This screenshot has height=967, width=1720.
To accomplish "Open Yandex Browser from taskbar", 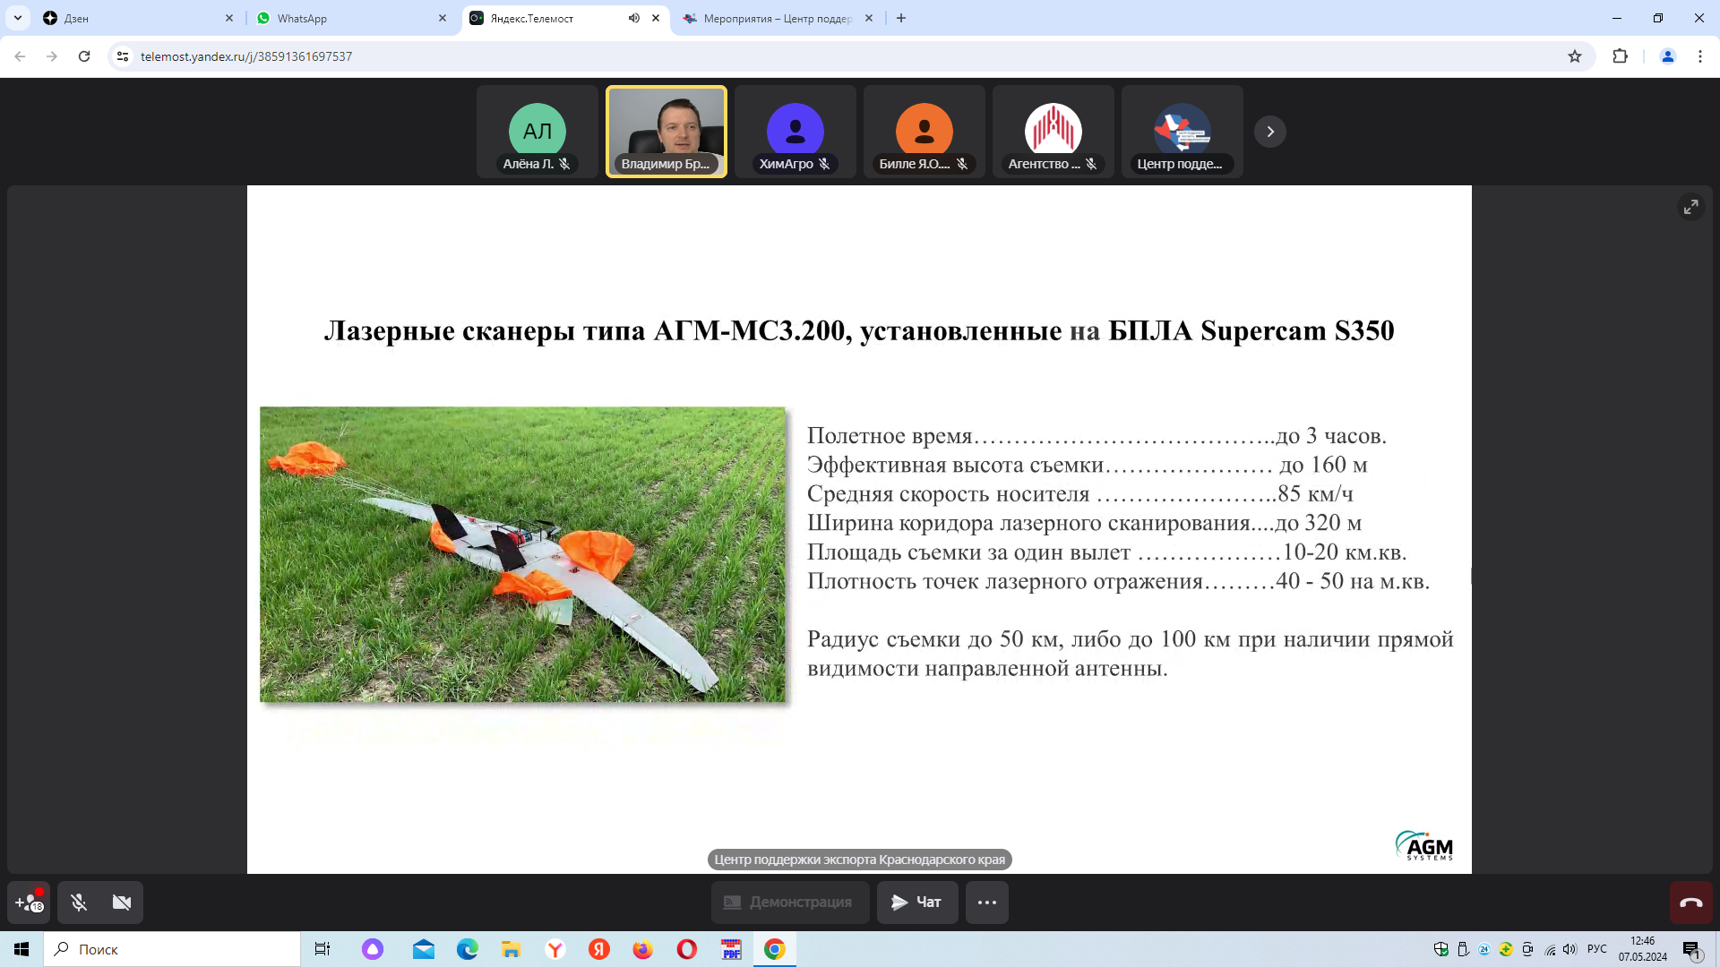I will coord(555,949).
